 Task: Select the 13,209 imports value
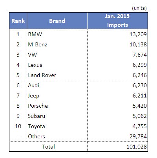[x=138, y=34]
